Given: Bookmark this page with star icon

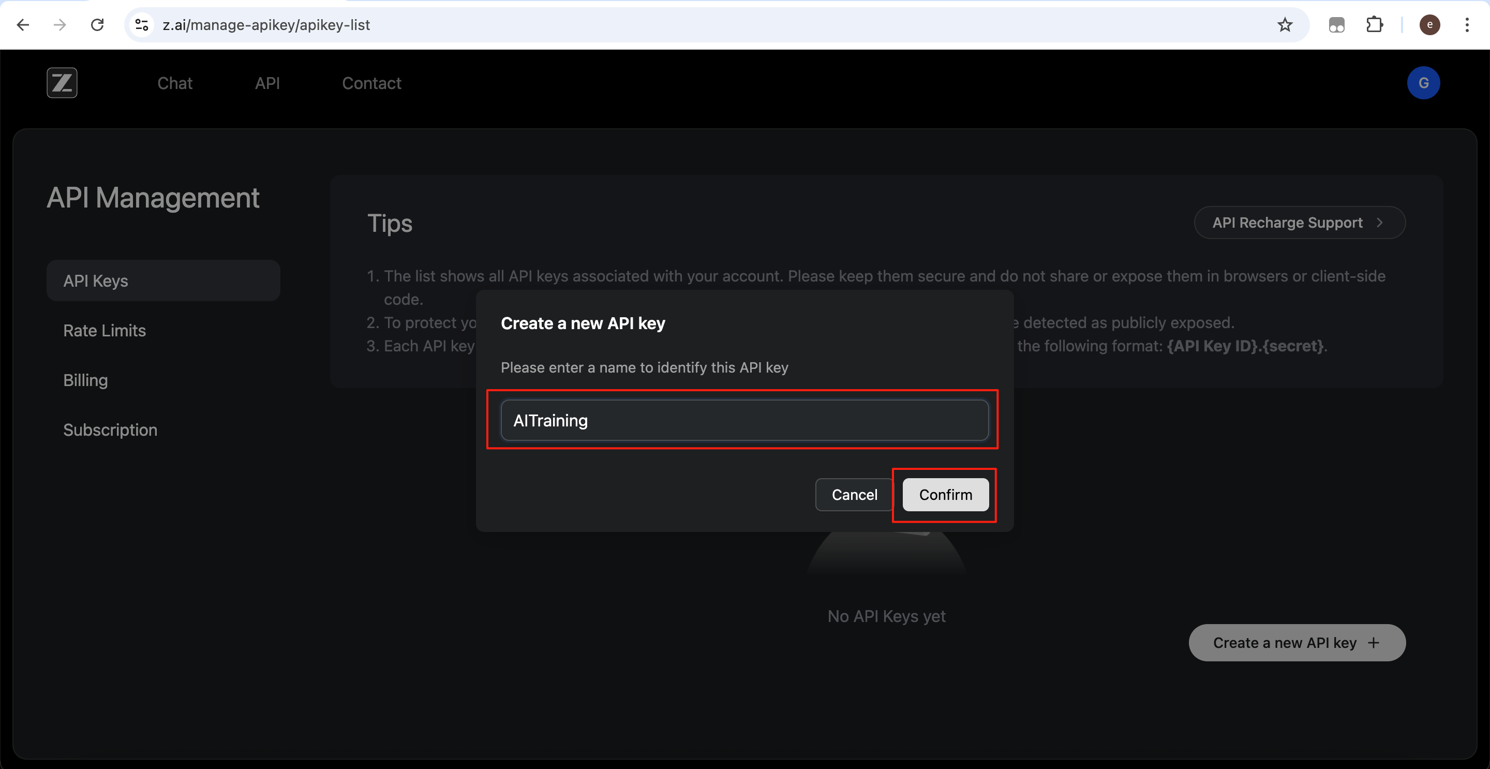Looking at the screenshot, I should pos(1285,25).
